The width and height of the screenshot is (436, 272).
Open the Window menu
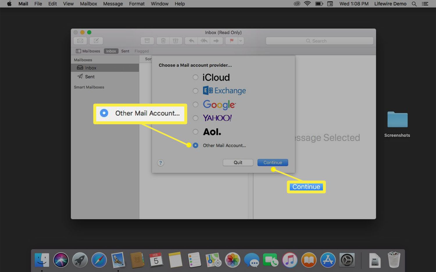coord(160,4)
